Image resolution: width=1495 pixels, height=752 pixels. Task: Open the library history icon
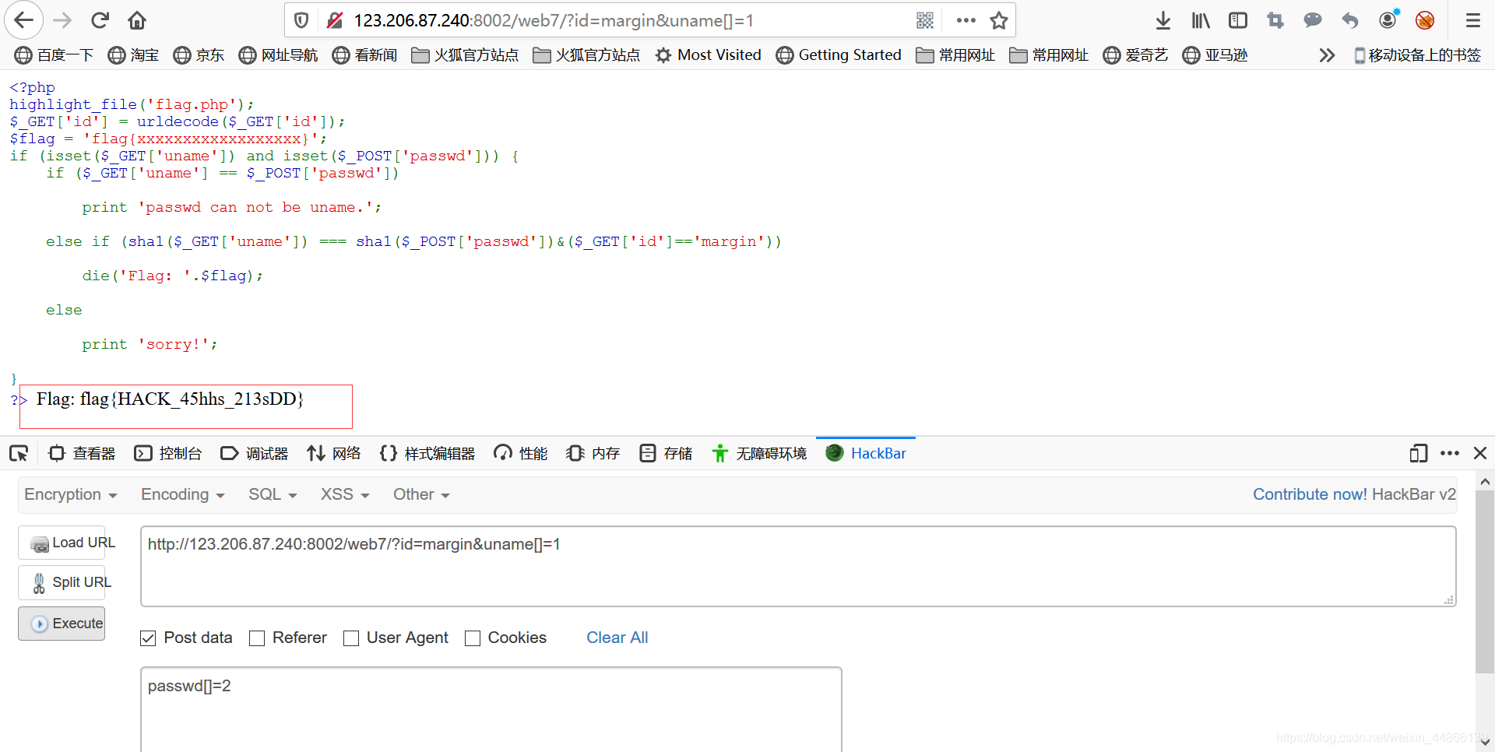point(1201,20)
